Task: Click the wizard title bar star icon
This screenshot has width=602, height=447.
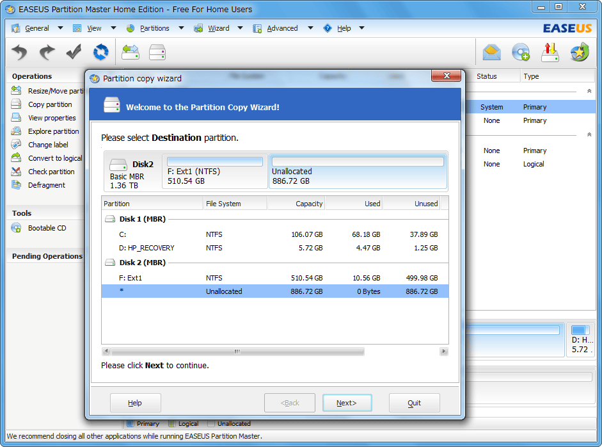Action: [x=95, y=78]
